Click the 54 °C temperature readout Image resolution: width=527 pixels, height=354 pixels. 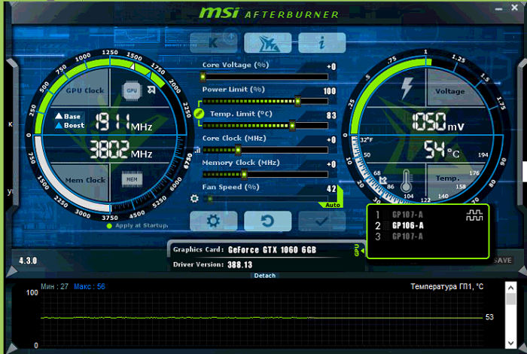coord(441,150)
